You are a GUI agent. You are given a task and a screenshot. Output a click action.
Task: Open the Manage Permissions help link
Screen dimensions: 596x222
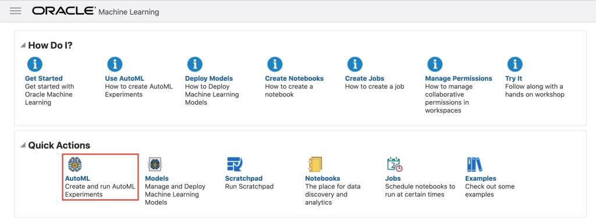[459, 78]
